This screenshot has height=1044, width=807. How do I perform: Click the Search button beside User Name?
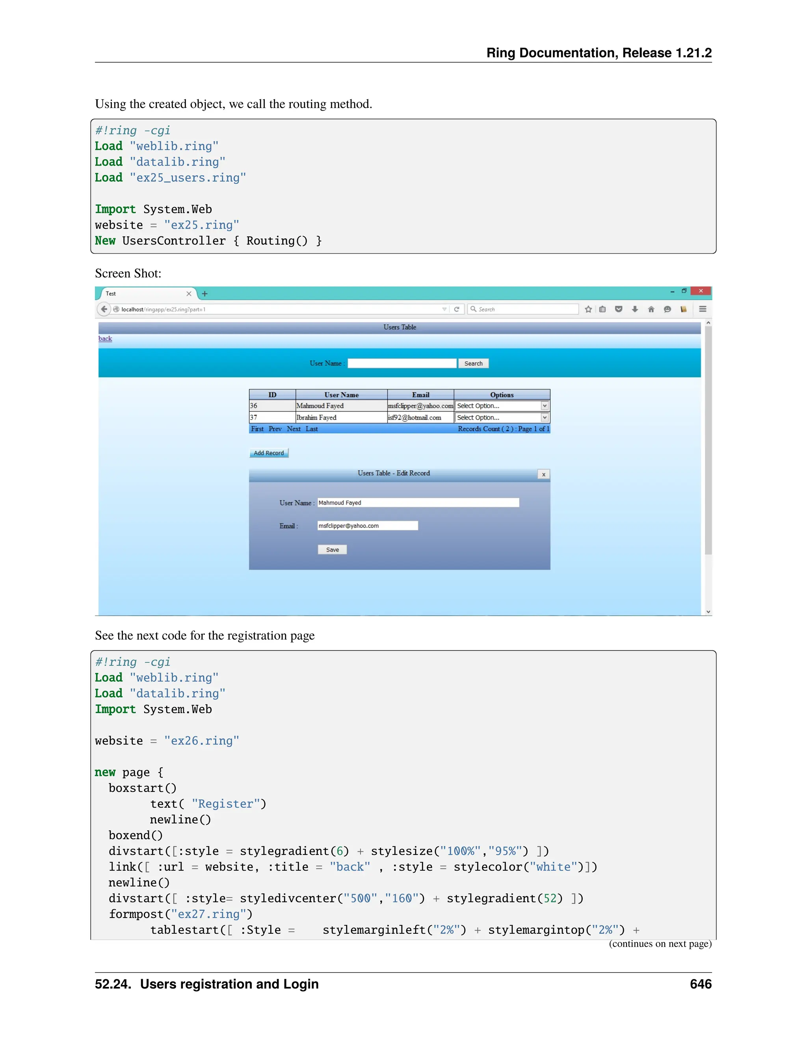[x=473, y=363]
